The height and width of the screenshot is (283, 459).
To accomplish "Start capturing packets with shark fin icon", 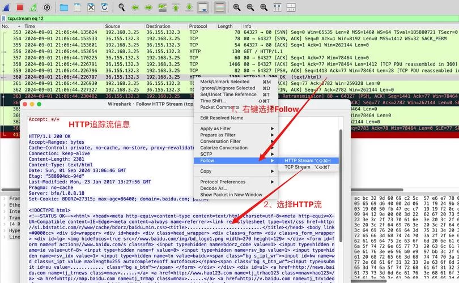I will coord(6,7).
